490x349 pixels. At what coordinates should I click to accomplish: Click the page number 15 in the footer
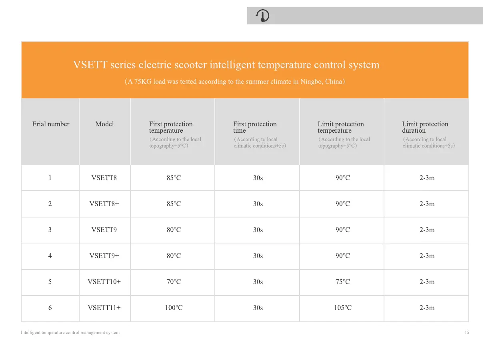(x=467, y=333)
